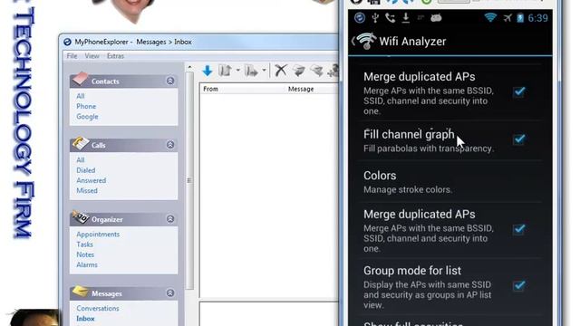Viewport: 580px width, 326px height.
Task: Tap the airplane mode status icon
Action: pyautogui.click(x=507, y=17)
